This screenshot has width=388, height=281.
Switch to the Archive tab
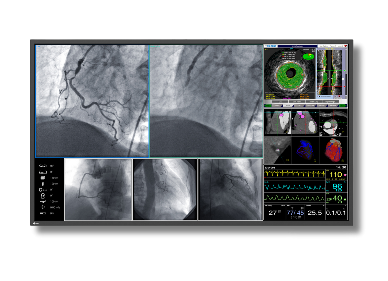(x=322, y=105)
